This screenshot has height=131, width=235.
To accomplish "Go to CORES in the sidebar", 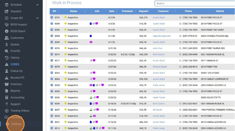I will pyautogui.click(x=15, y=64).
